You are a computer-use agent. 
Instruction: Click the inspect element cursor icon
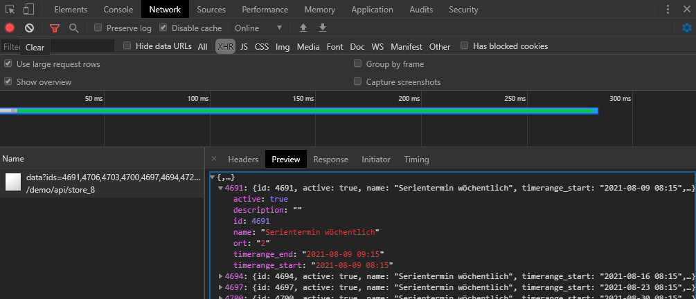coord(10,10)
